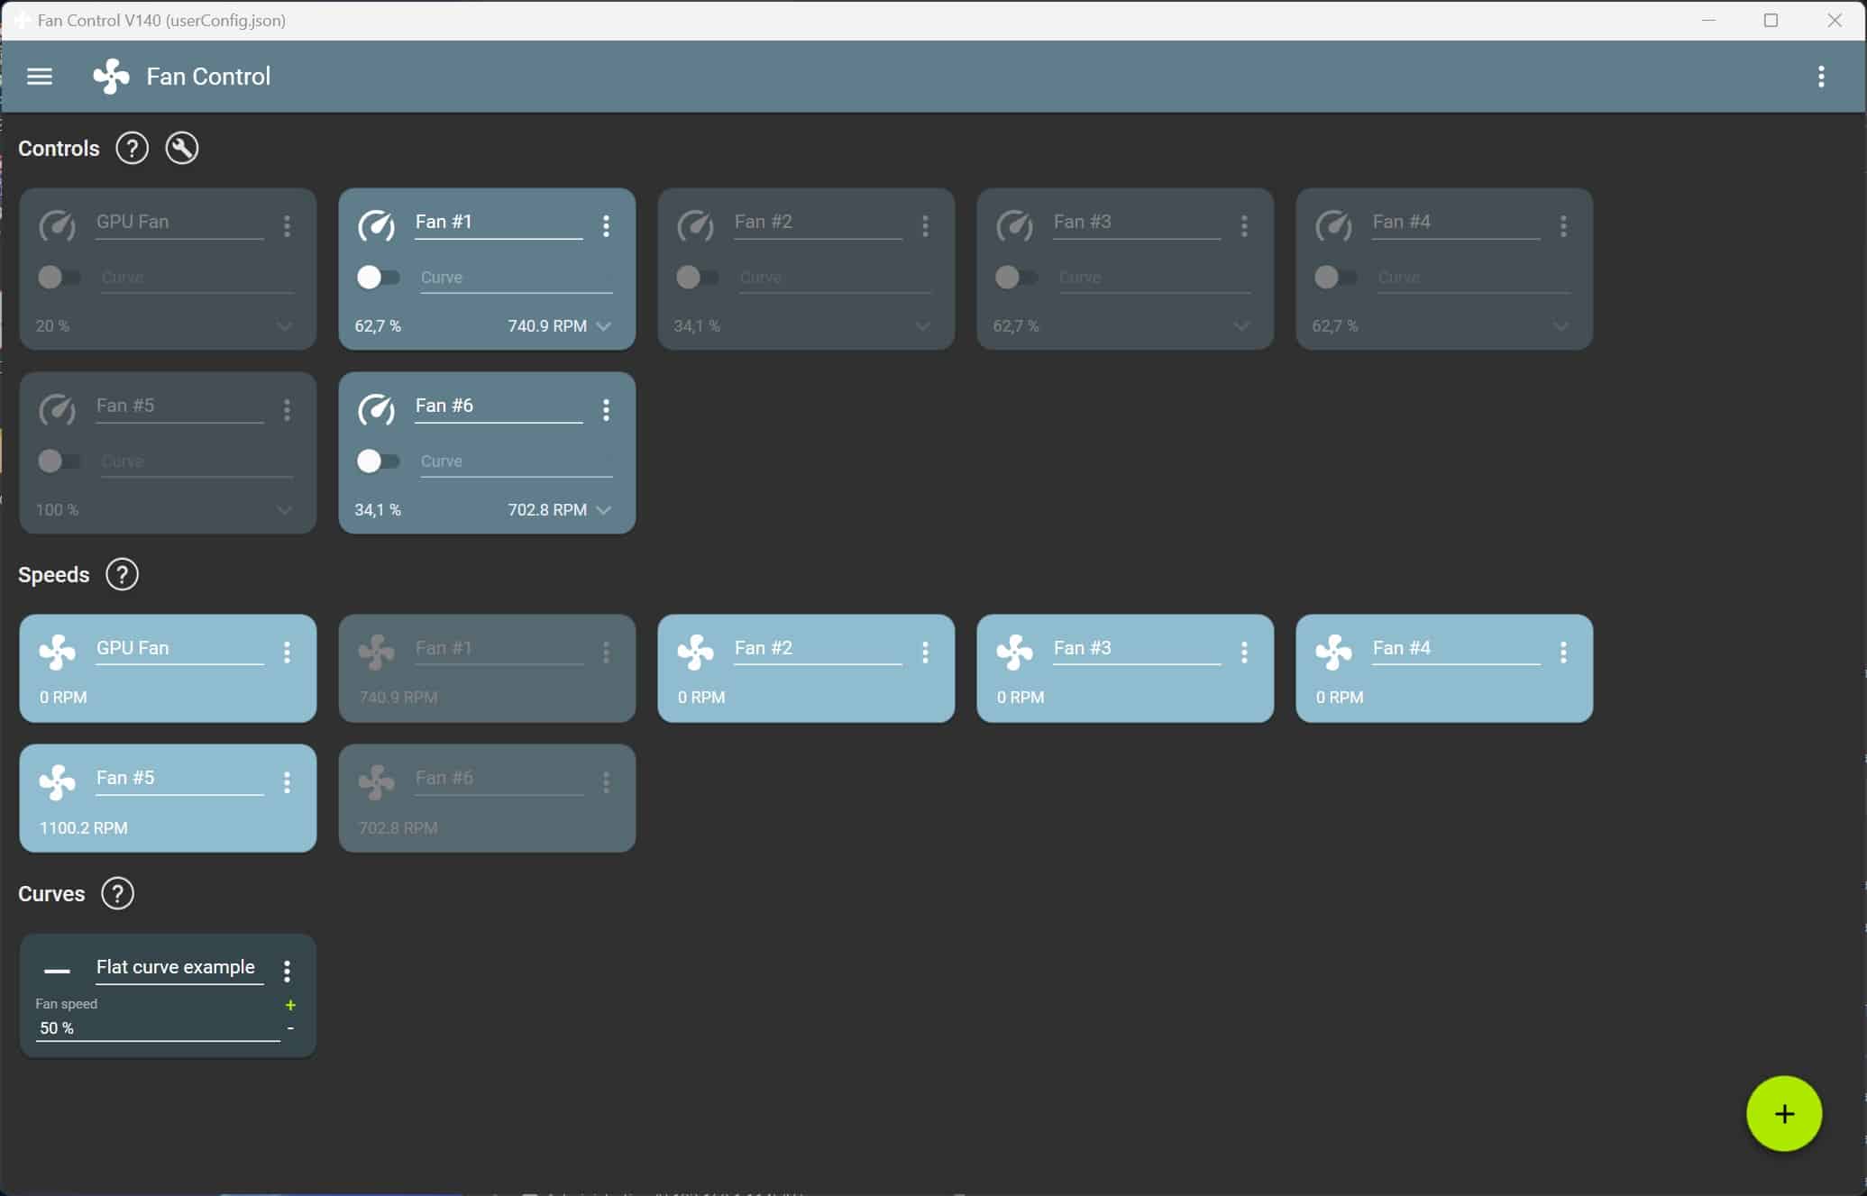Open the Speeds help question icon

point(122,575)
